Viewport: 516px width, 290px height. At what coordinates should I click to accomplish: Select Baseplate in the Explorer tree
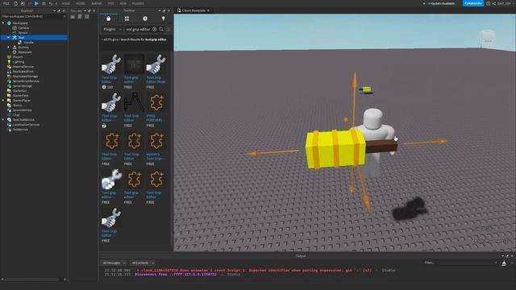tap(25, 52)
